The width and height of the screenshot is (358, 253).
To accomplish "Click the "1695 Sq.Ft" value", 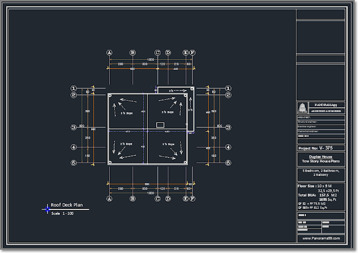I will [328, 200].
